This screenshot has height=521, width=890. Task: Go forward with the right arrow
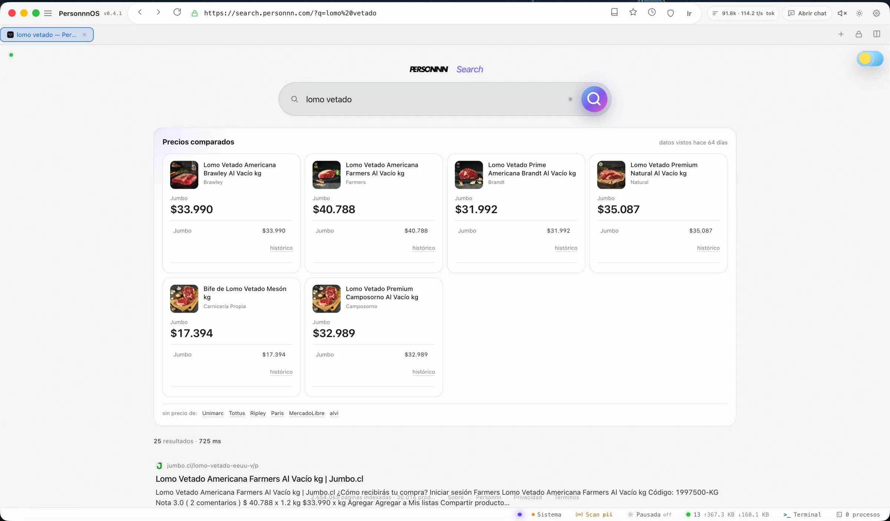point(158,13)
